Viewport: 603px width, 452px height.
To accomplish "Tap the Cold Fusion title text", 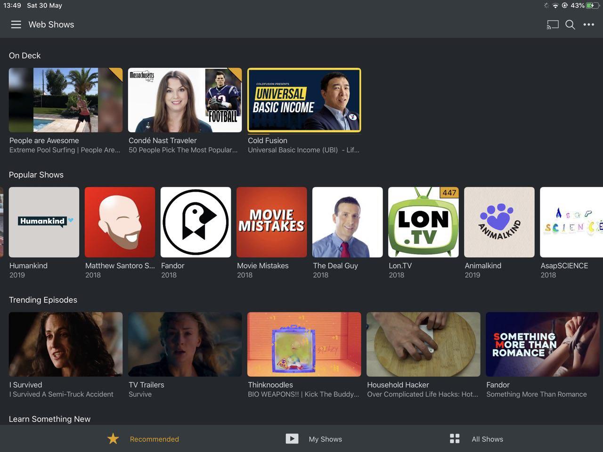I will (268, 140).
